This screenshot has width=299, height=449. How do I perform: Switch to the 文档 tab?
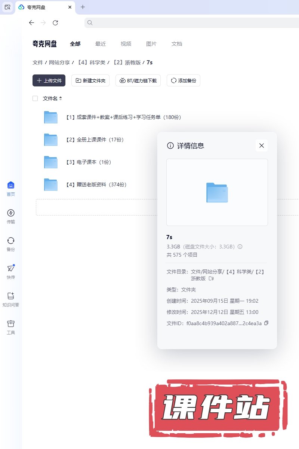click(x=177, y=44)
